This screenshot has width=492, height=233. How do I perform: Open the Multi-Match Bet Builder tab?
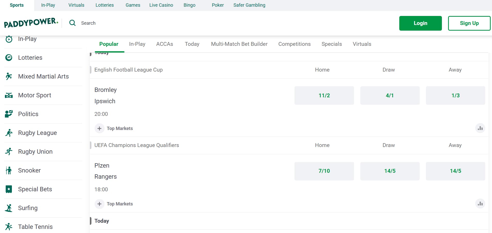pos(239,44)
